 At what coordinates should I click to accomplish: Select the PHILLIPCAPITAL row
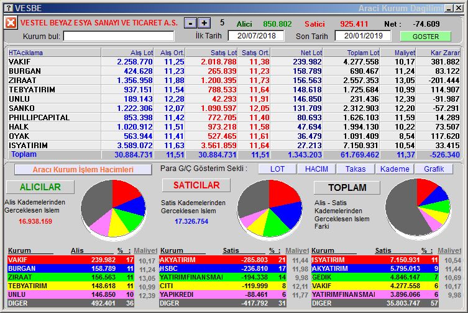(x=234, y=118)
